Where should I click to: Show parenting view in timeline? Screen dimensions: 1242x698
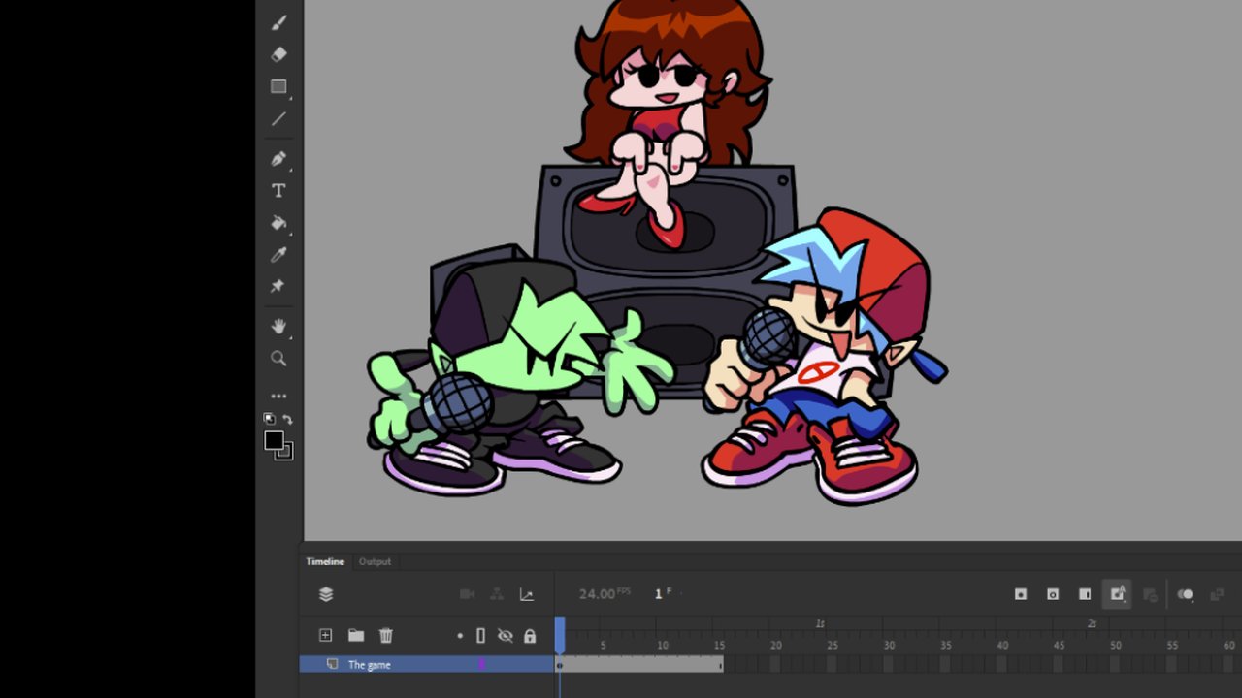coord(497,594)
